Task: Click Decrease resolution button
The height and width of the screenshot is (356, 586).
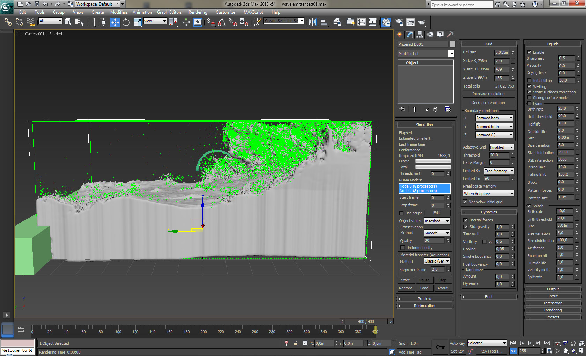Action: (x=488, y=103)
